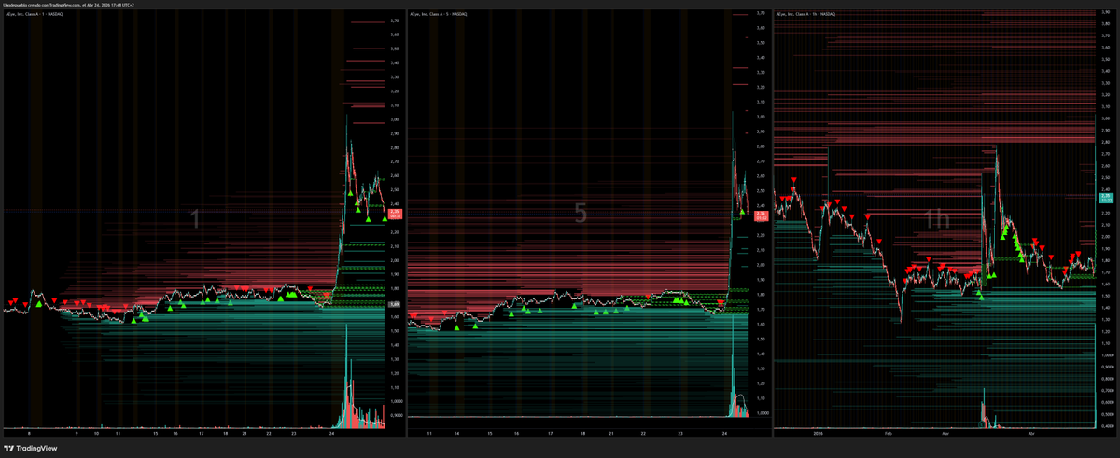1120x458 pixels.
Task: Click the 3,00 price label on the 1-minute chart's axis
Action: click(396, 119)
